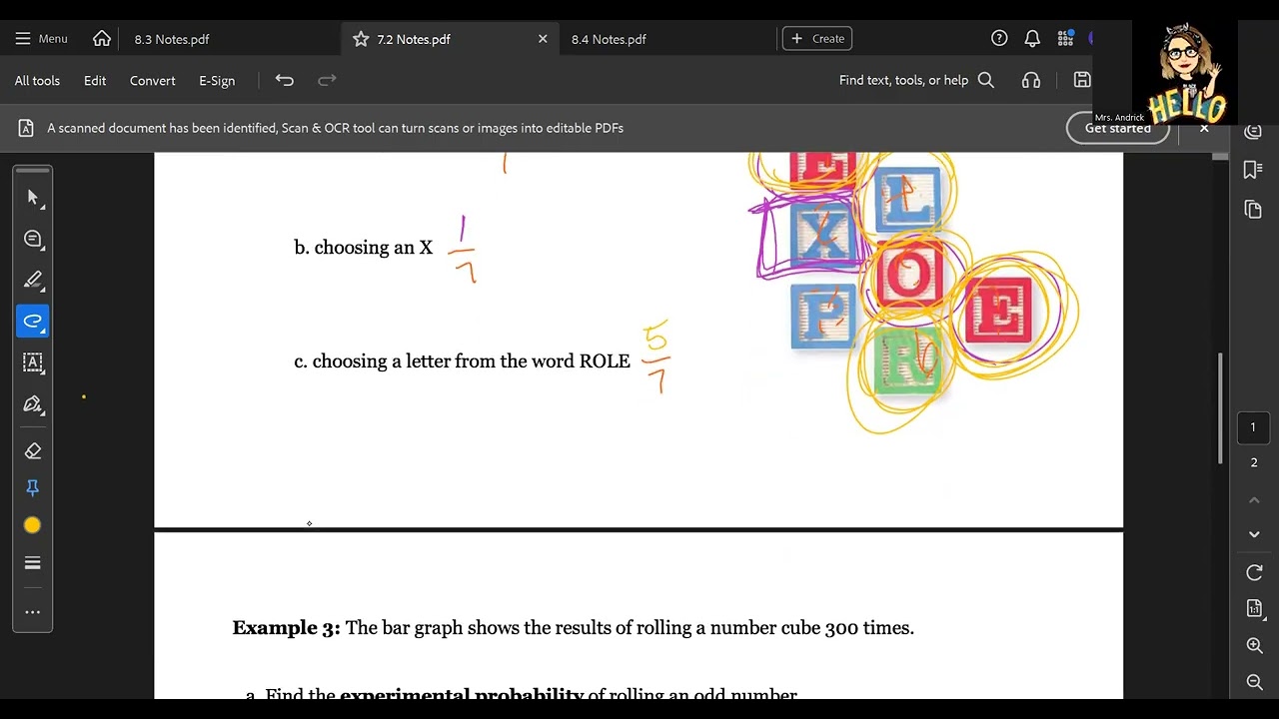
Task: Switch to the 8.4 Notes.pdf tab
Action: point(609,39)
